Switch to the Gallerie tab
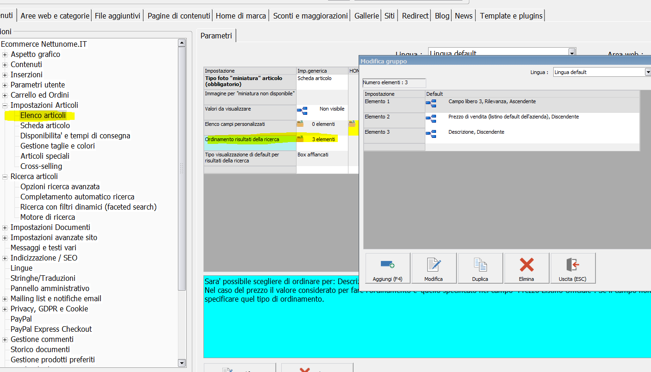651x372 pixels. coord(367,16)
